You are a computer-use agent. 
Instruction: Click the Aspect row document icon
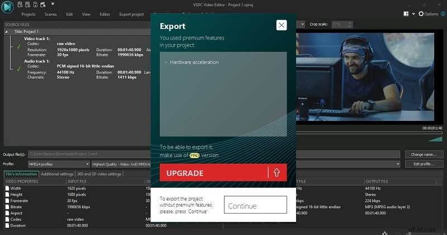pos(7,213)
